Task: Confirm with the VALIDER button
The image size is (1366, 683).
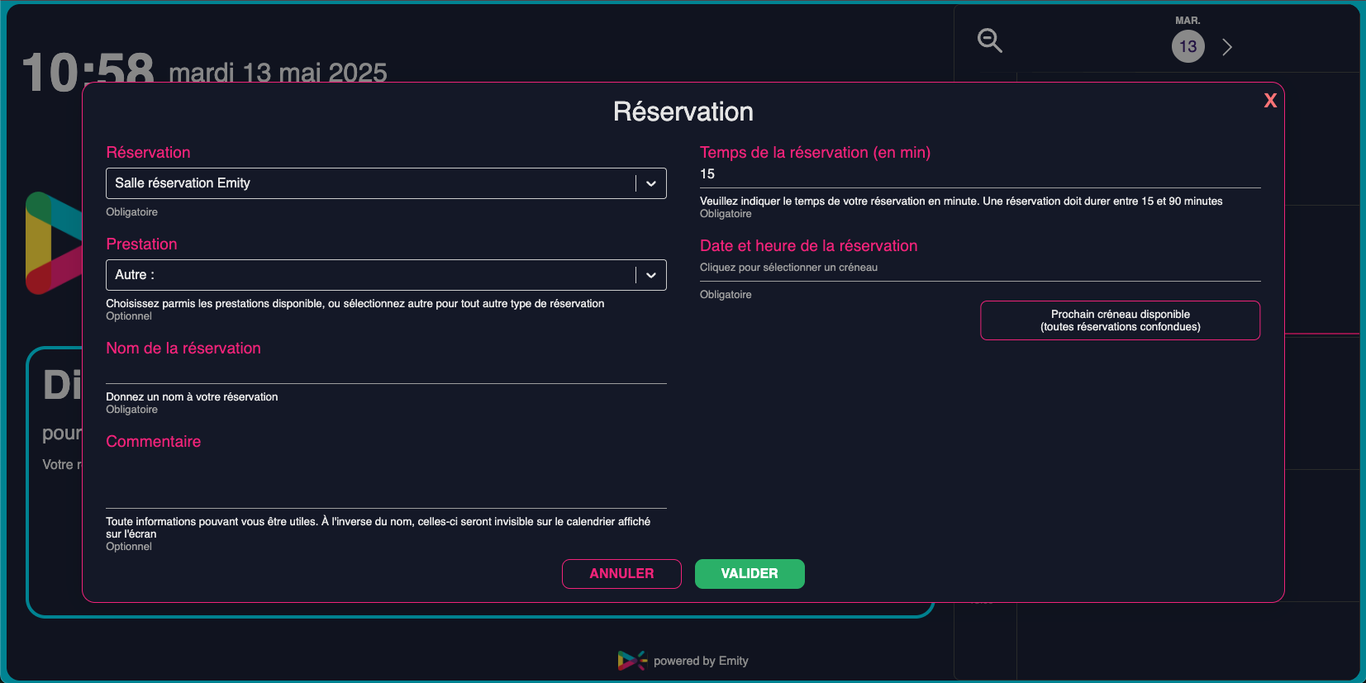Action: pos(750,574)
